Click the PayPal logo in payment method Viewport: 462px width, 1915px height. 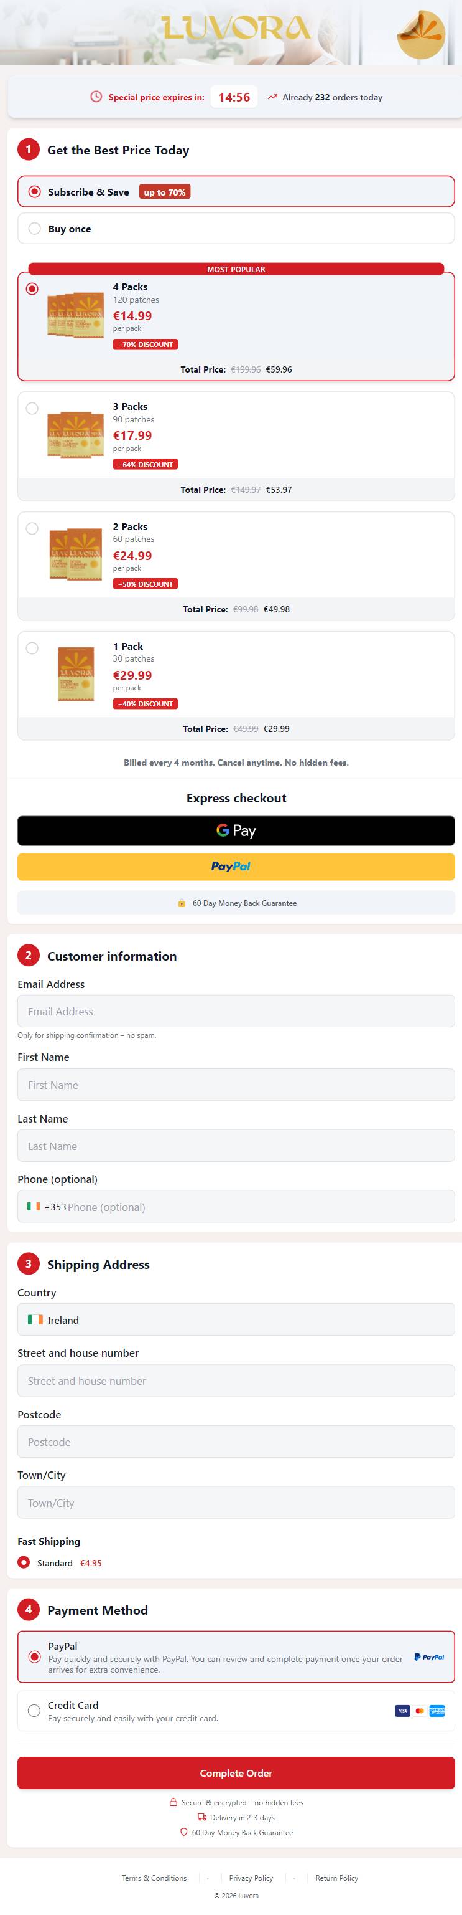point(430,1656)
